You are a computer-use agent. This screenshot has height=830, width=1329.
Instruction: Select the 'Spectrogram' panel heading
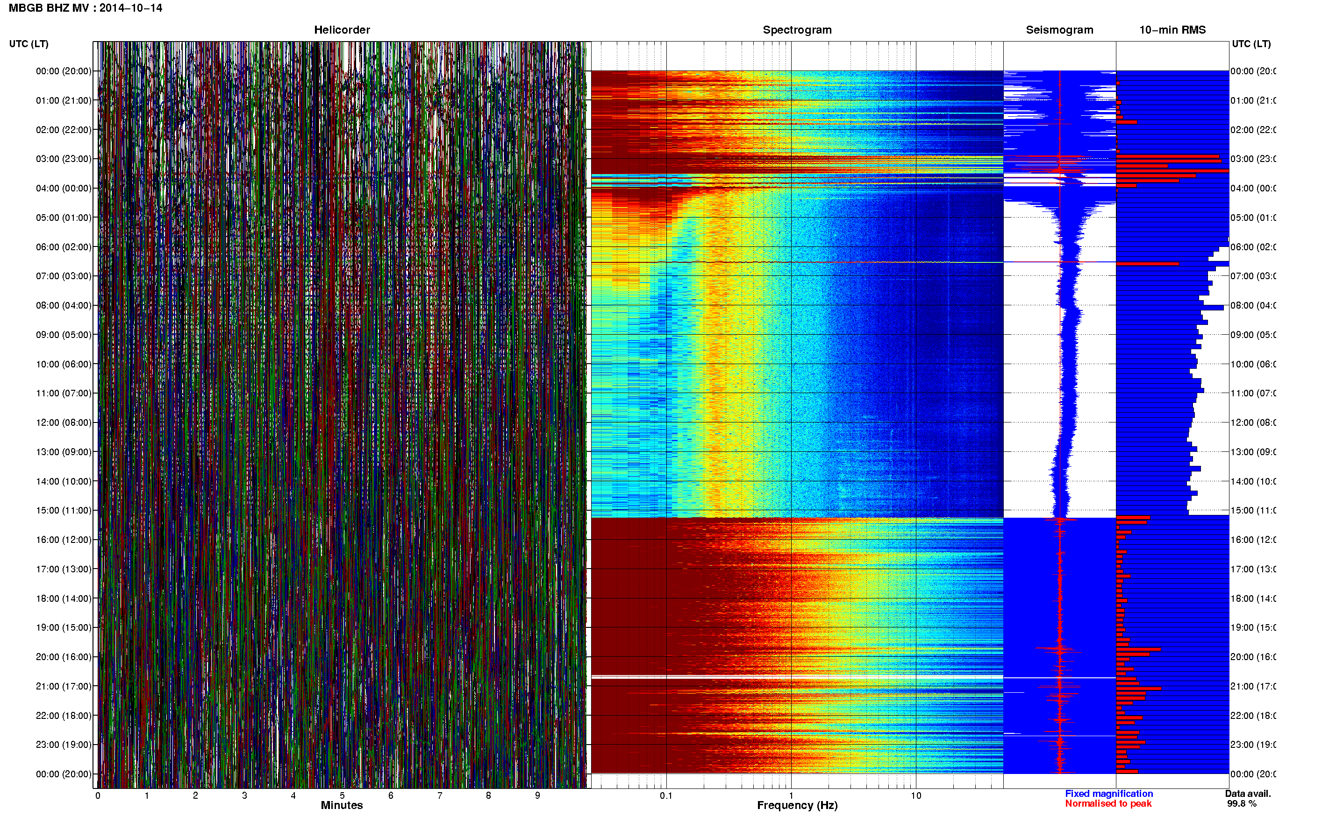(x=797, y=30)
